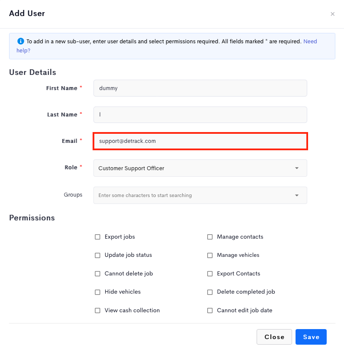Check the Delete completed job box
The width and height of the screenshot is (344, 349).
pos(210,292)
